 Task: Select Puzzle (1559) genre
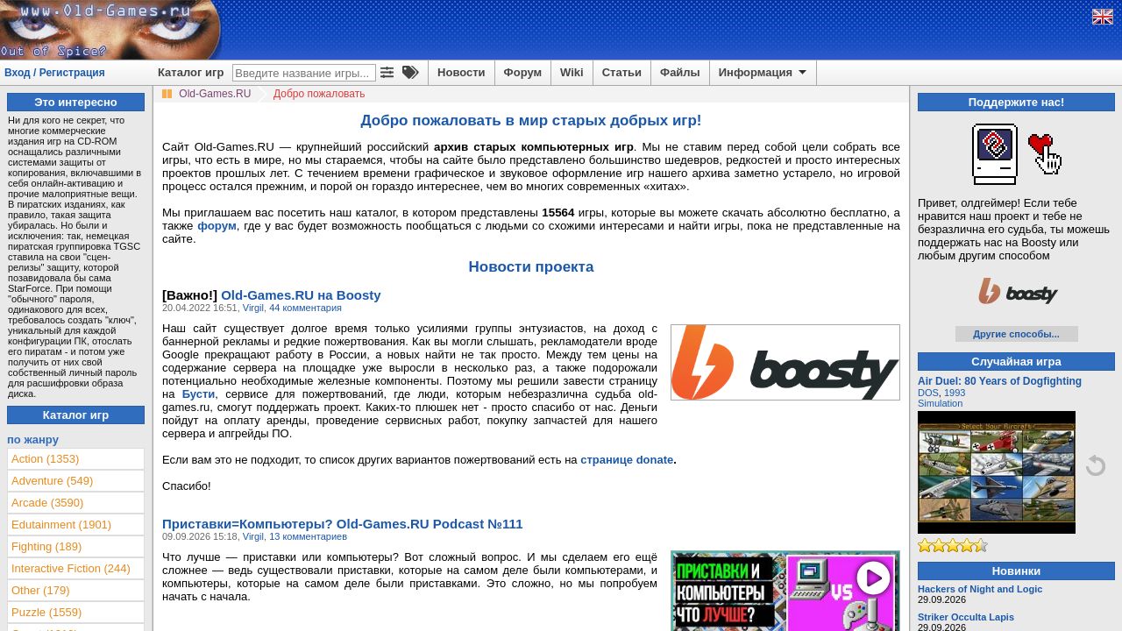click(x=76, y=613)
